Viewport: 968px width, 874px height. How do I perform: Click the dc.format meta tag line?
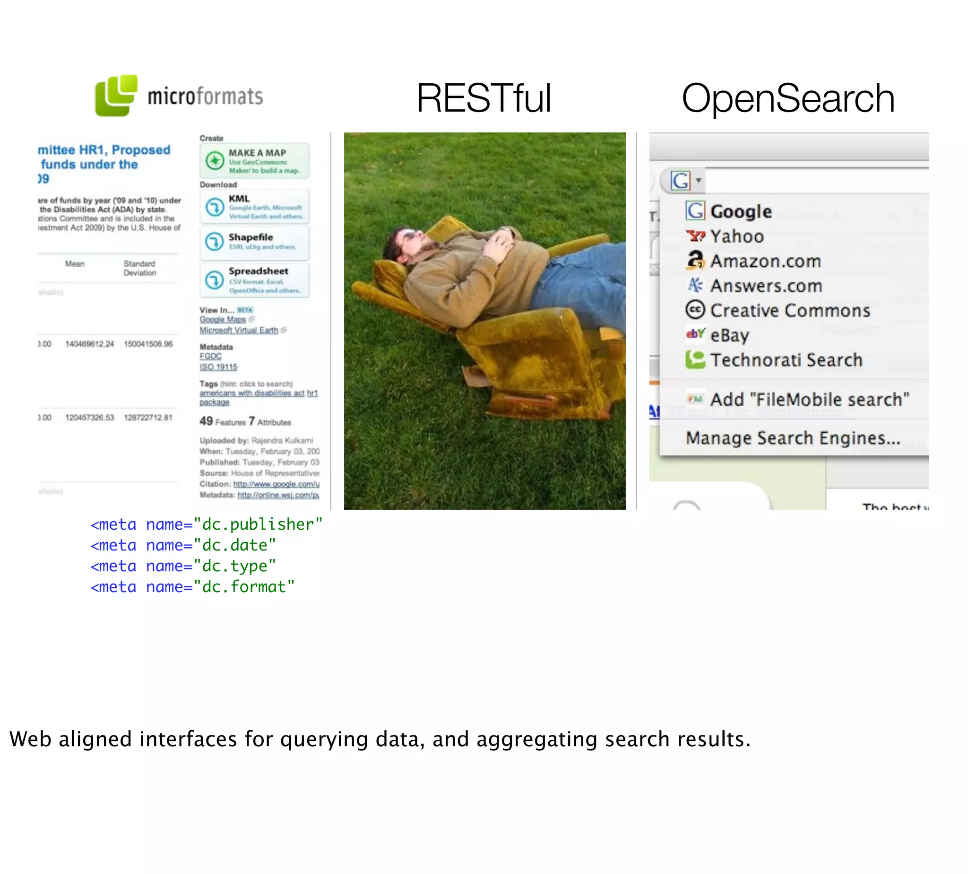192,587
